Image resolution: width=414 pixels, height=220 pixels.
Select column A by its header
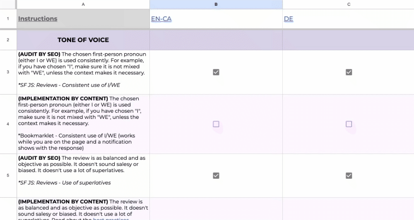83,4
